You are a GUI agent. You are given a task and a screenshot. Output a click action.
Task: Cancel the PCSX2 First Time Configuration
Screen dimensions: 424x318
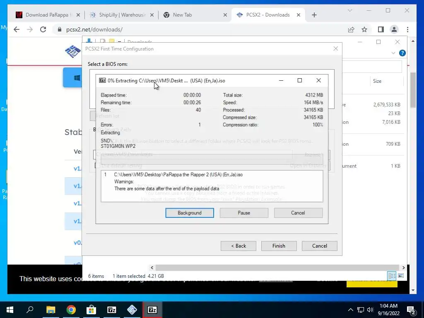(x=319, y=246)
